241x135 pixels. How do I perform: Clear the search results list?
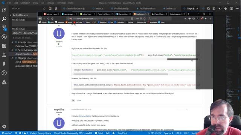pos(50,9)
